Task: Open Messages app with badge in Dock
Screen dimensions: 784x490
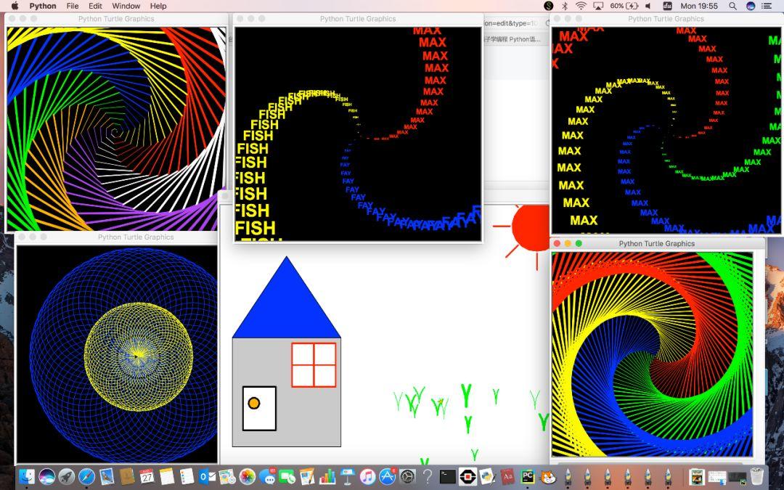Action: 267,476
